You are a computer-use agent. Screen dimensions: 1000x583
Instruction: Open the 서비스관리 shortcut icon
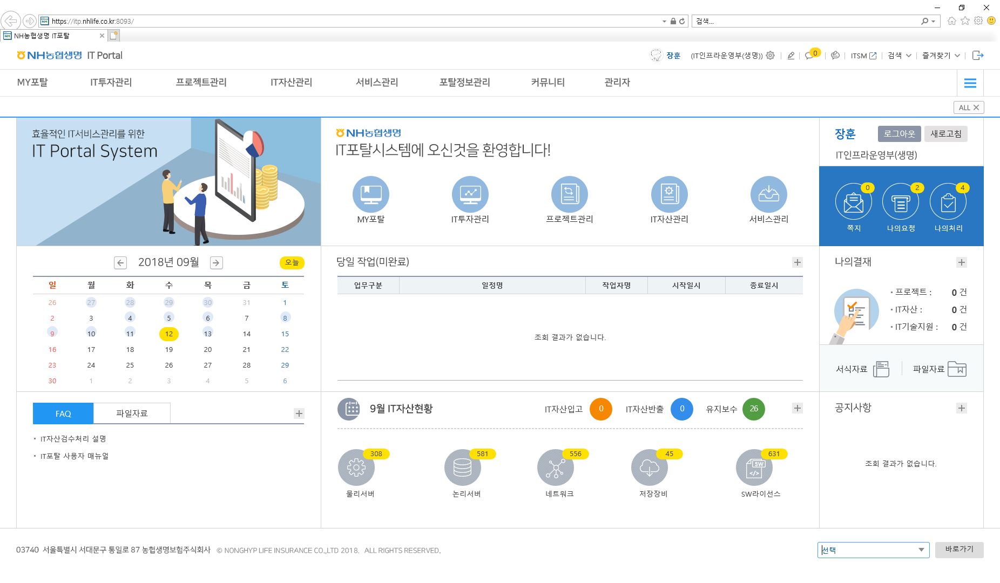click(768, 194)
